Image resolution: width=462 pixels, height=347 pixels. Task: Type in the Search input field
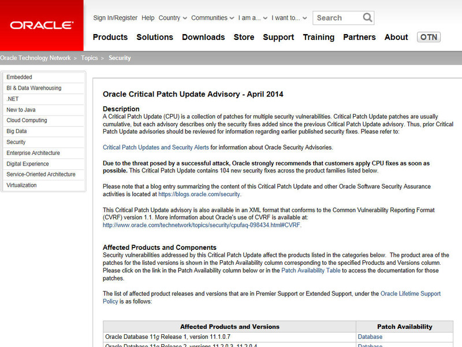[x=337, y=18]
